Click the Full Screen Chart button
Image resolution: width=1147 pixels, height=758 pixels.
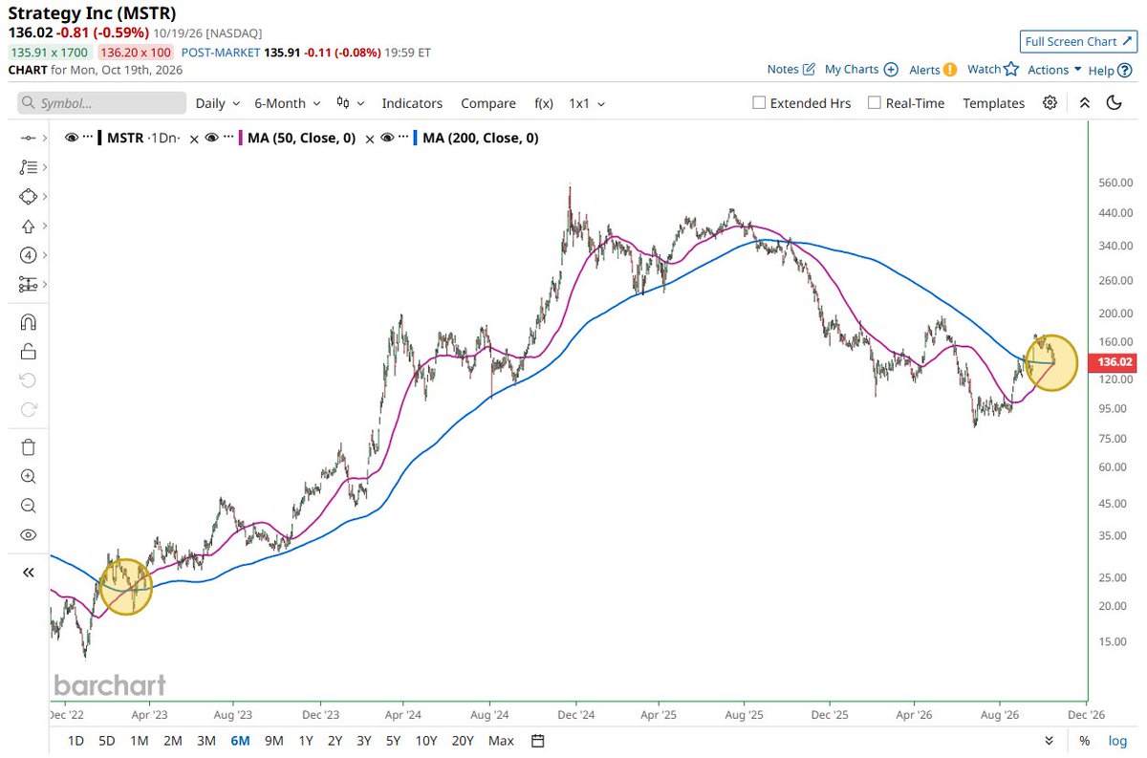click(1077, 41)
